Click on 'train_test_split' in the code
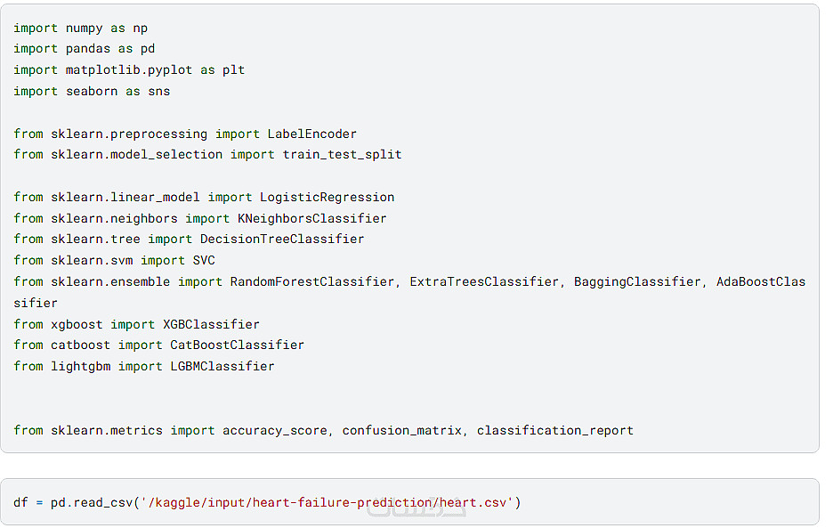Image resolution: width=833 pixels, height=528 pixels. tap(342, 154)
